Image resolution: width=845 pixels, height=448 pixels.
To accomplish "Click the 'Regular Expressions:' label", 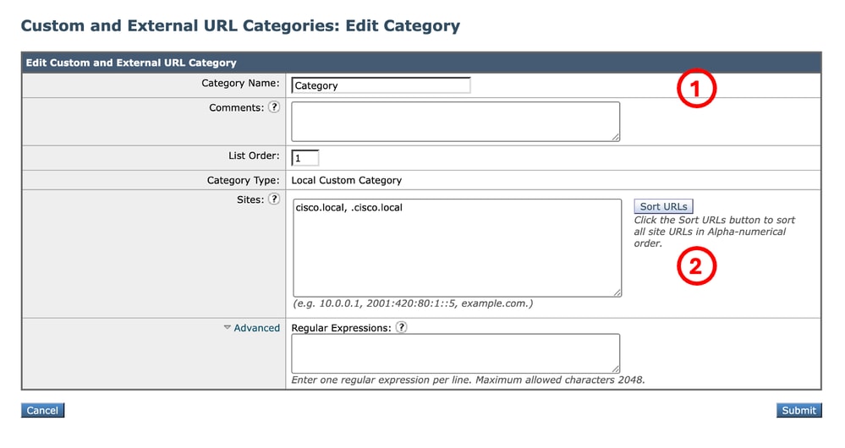I will pos(341,328).
